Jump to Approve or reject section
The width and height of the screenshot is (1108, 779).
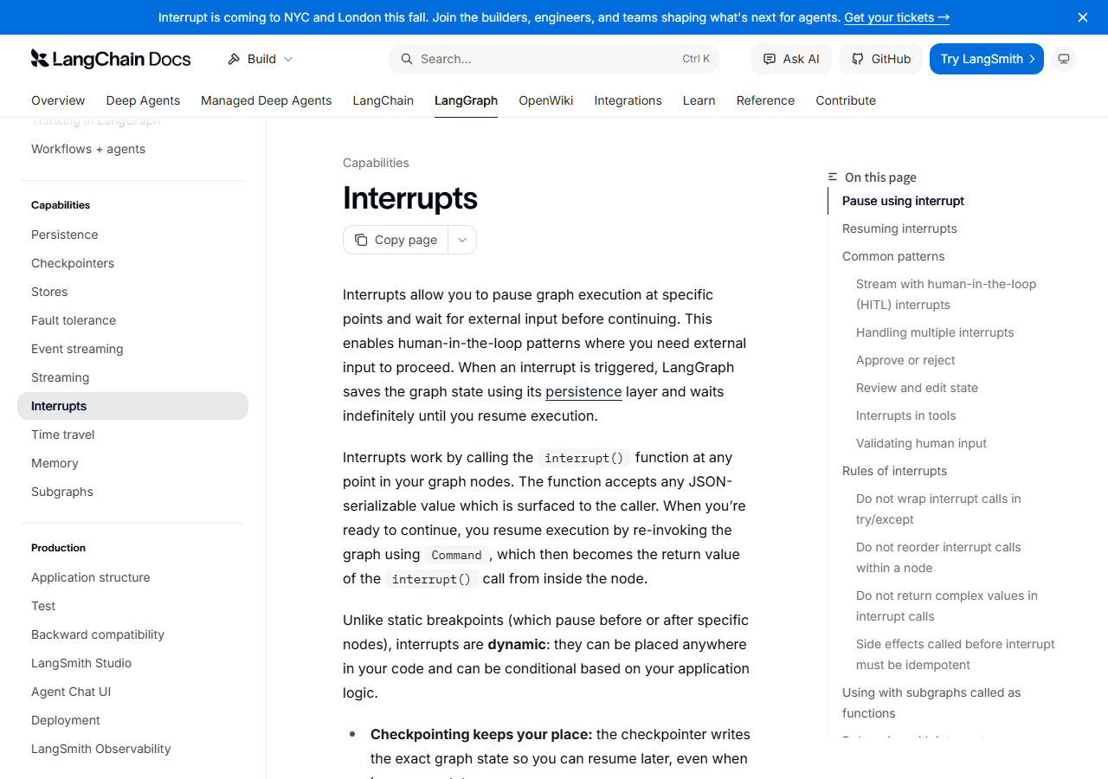tap(905, 360)
